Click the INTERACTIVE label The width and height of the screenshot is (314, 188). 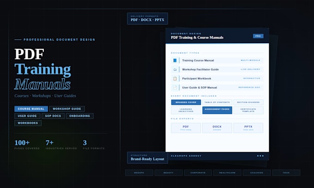coord(252,78)
